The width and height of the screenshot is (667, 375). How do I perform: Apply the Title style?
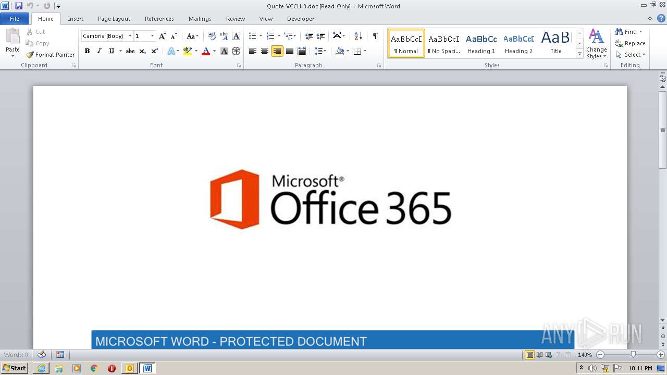[556, 43]
